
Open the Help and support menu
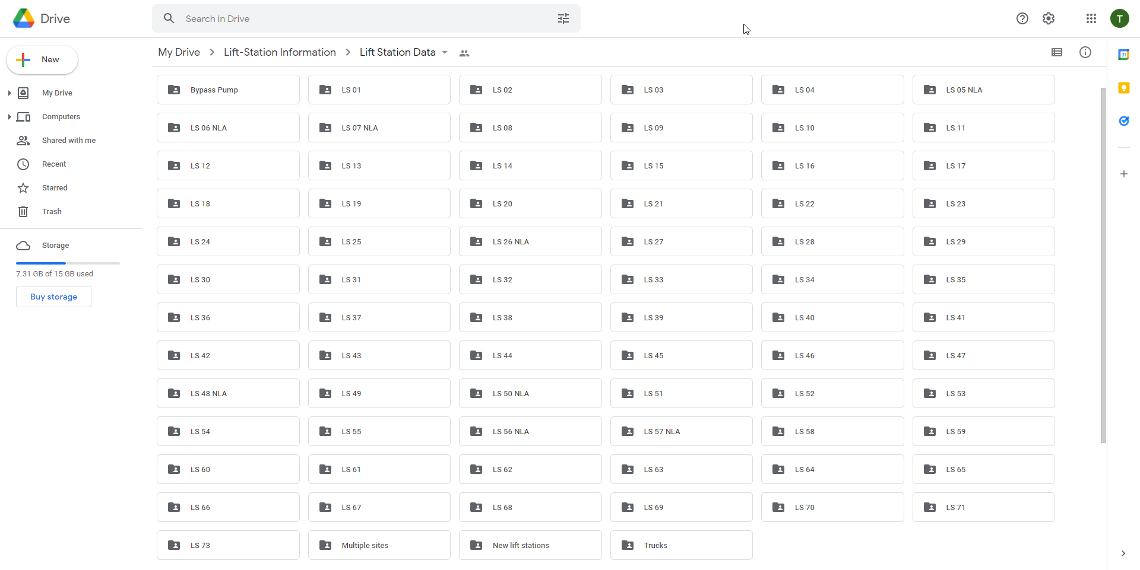click(1022, 19)
